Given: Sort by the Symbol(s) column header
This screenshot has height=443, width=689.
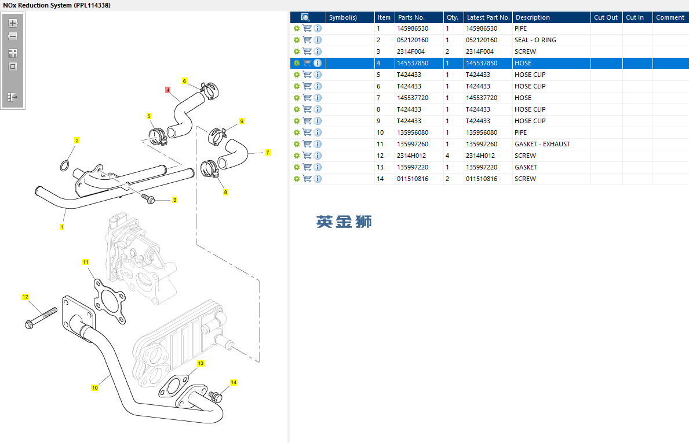Looking at the screenshot, I should (x=350, y=17).
